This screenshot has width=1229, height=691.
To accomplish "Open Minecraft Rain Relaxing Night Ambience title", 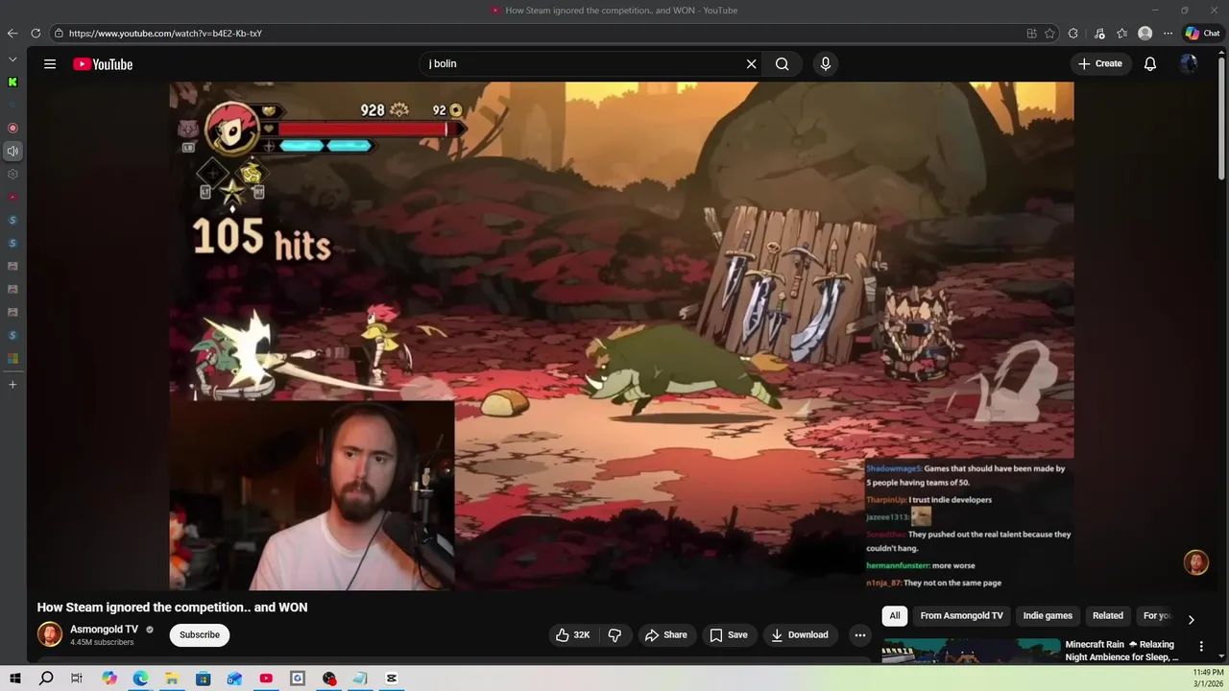I will [x=1121, y=651].
